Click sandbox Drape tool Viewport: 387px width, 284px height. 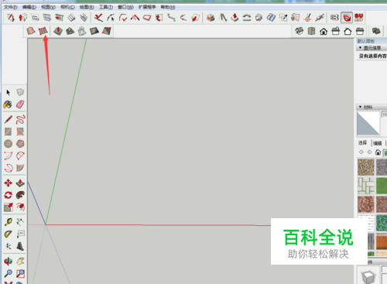tap(82, 31)
